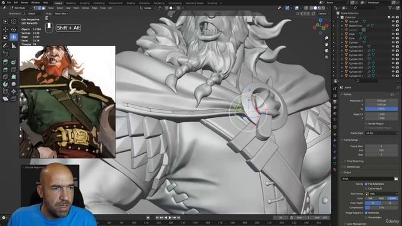The width and height of the screenshot is (402, 226).
Task: Select the Rotate tool in toolbar
Action: [x=14, y=30]
